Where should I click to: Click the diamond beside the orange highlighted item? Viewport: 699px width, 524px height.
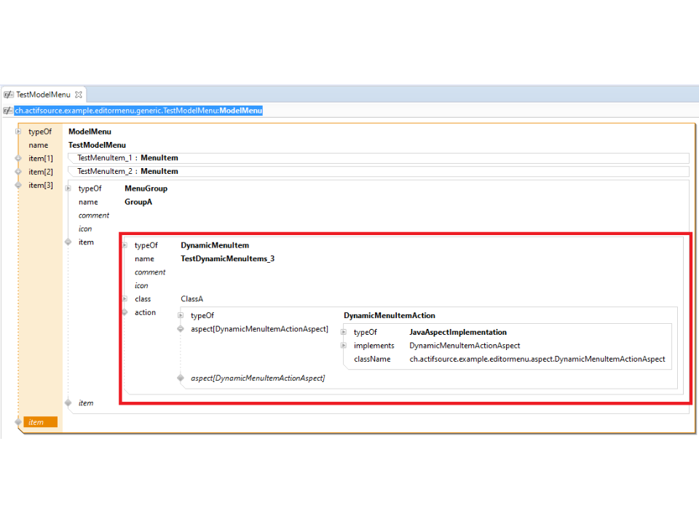(x=18, y=422)
